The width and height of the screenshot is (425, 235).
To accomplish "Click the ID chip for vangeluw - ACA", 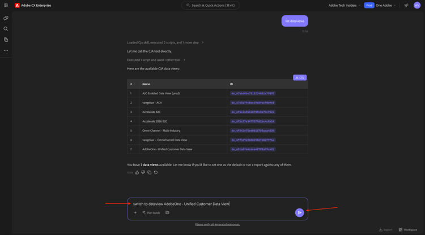I will pos(253,103).
